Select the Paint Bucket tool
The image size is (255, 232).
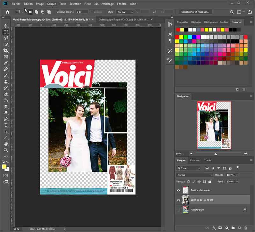click(x=6, y=100)
